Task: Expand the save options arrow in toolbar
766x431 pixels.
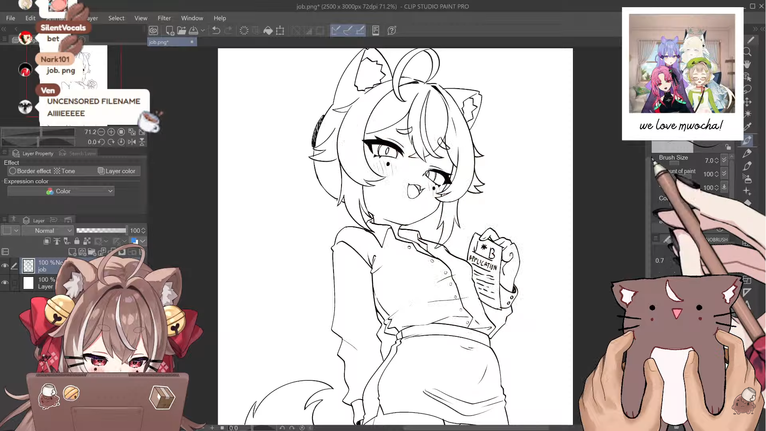Action: click(203, 31)
